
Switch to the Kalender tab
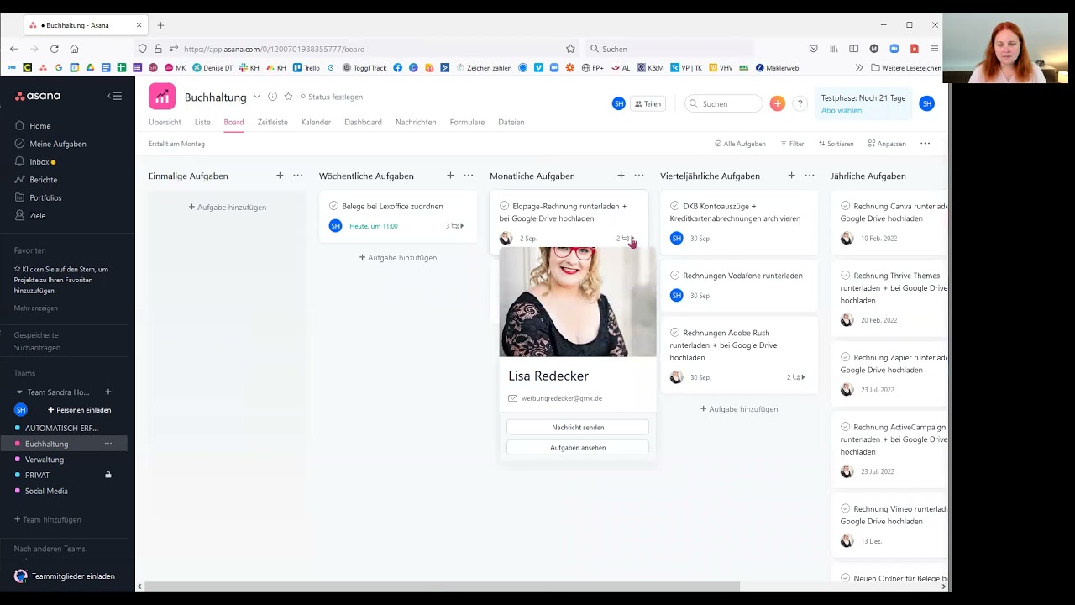click(316, 122)
